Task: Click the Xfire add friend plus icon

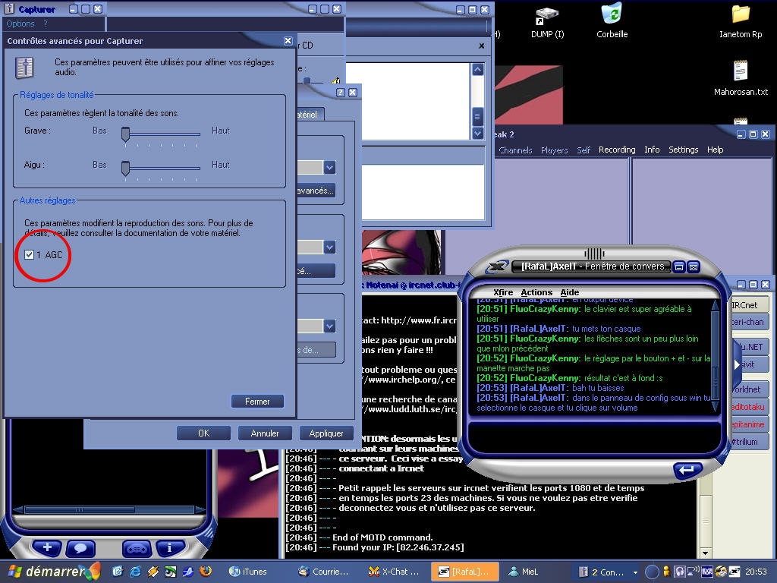Action: [47, 547]
